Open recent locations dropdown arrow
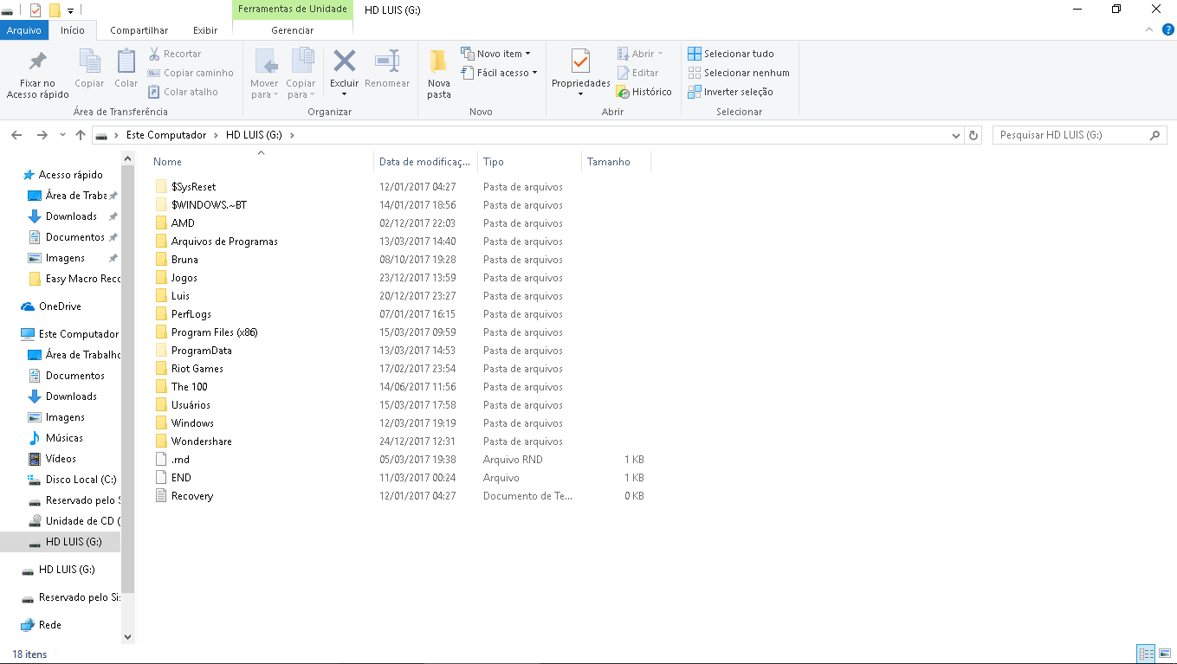The image size is (1177, 664). click(62, 135)
